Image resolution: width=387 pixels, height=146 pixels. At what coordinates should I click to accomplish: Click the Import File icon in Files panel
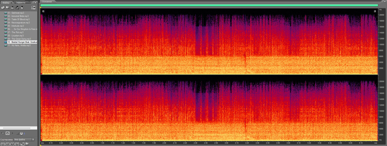pos(2,7)
